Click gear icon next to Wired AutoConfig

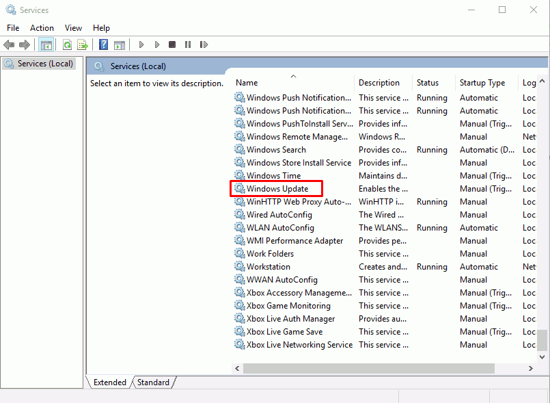(240, 214)
